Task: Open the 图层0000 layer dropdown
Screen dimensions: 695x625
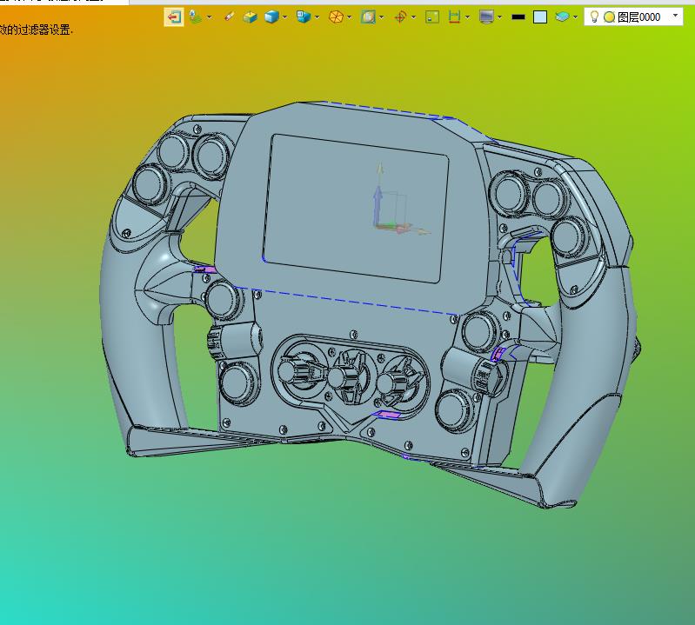Action: (x=676, y=17)
